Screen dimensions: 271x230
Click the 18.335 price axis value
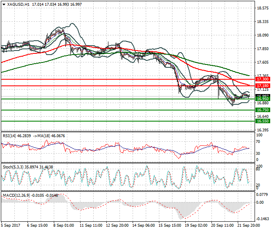pyautogui.click(x=263, y=22)
